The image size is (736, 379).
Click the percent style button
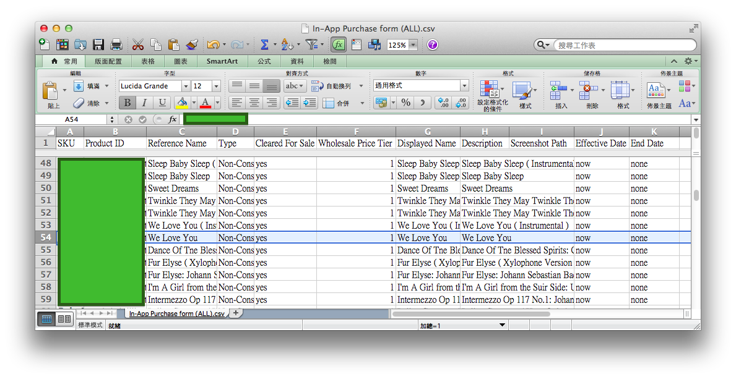(x=405, y=103)
